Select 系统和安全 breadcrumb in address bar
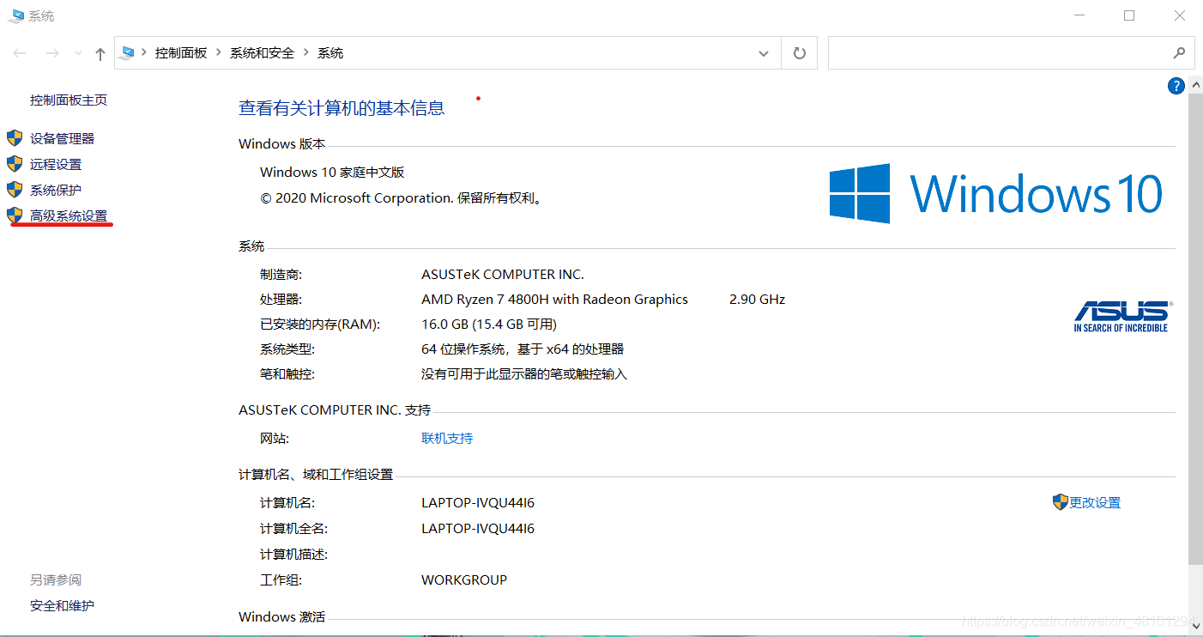The image size is (1203, 637). [262, 53]
